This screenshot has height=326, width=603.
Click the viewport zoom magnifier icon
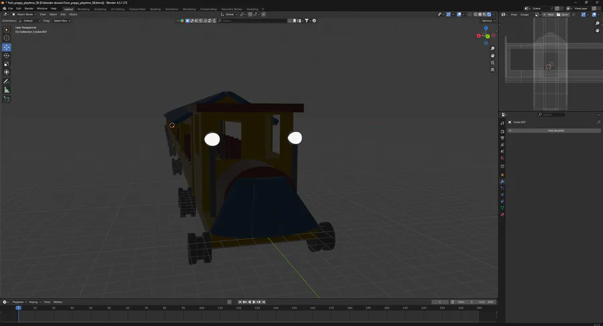coord(492,48)
